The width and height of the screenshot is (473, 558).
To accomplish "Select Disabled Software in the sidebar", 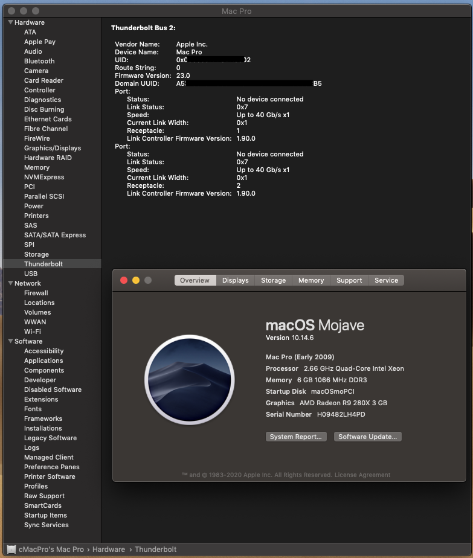I will point(53,390).
